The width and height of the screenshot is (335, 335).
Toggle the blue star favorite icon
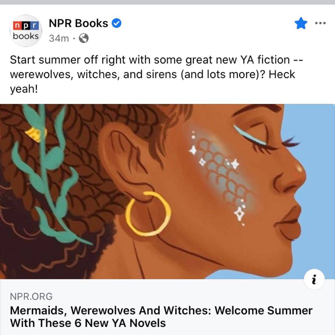tap(301, 23)
